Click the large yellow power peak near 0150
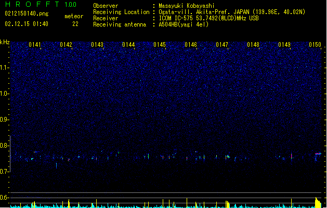The width and height of the screenshot is (327, 208). coord(318,203)
